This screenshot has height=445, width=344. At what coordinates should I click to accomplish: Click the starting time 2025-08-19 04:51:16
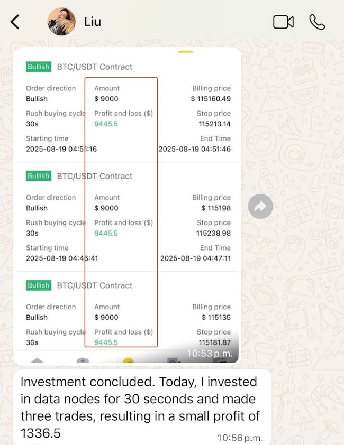click(61, 149)
